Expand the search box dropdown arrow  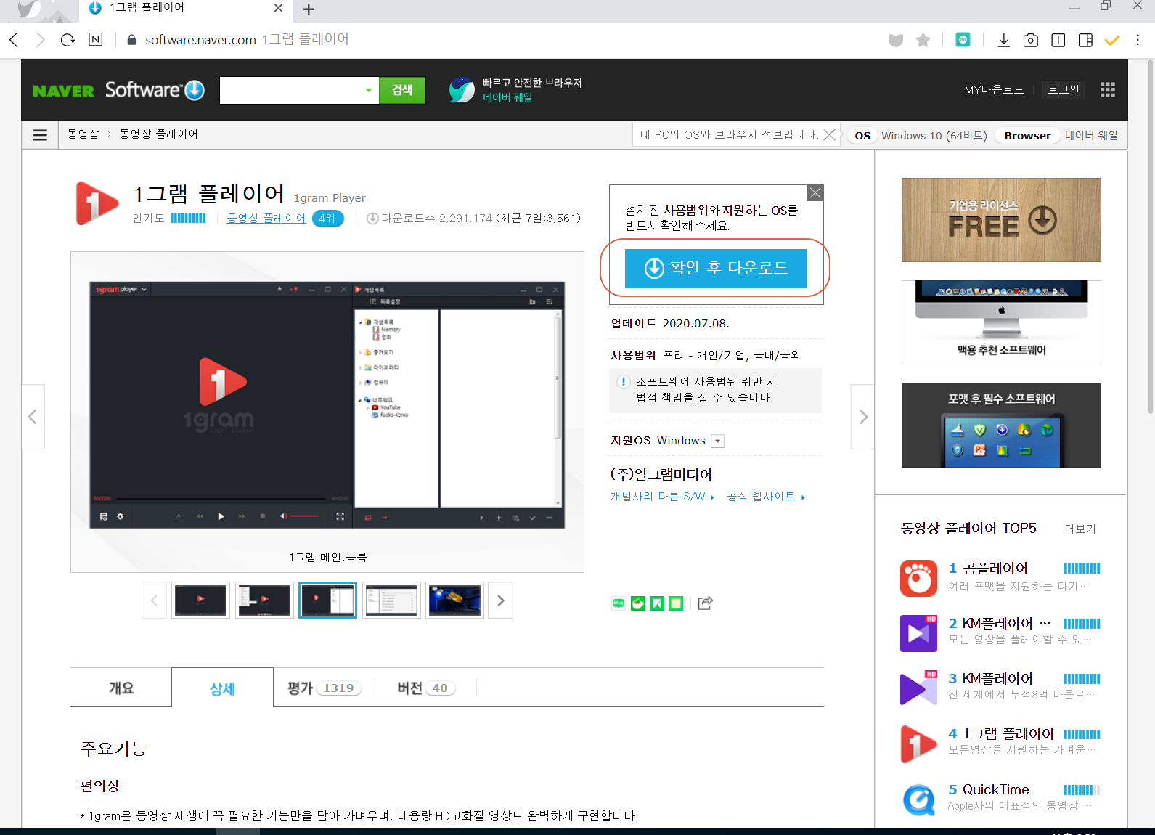tap(368, 90)
